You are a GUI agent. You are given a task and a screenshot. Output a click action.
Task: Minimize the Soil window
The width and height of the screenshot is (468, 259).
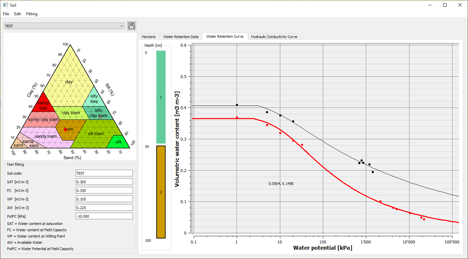[430, 5]
